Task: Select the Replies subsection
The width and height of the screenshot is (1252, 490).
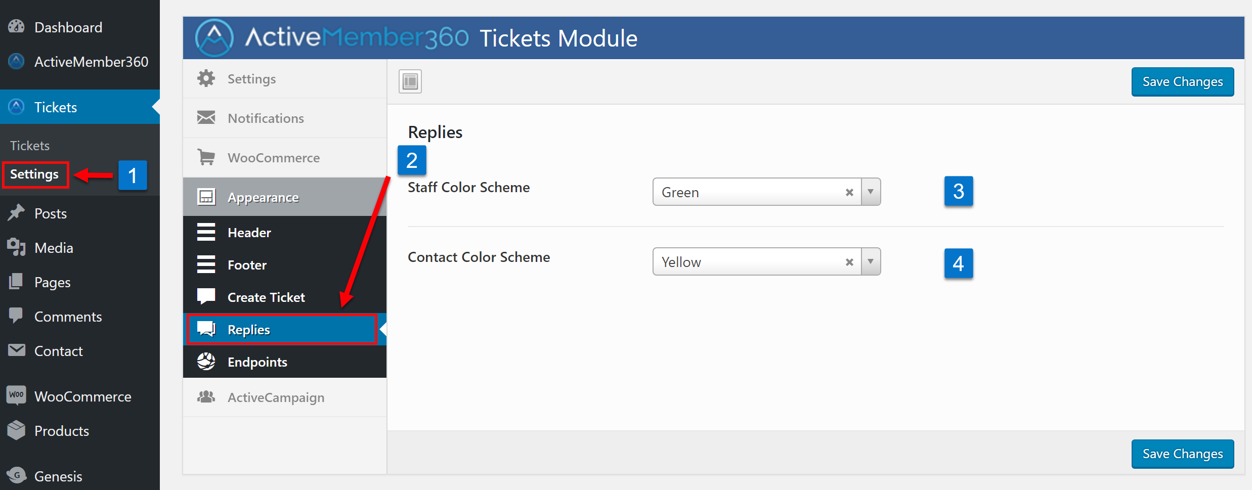Action: click(285, 329)
